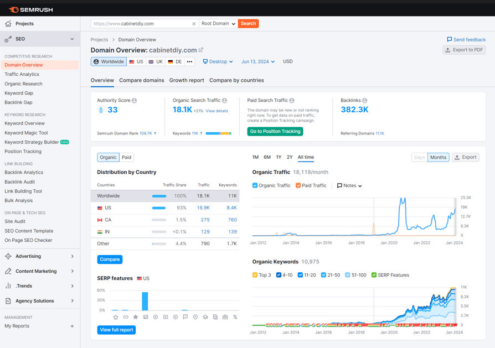Toggle Paid Traffic checkbox in chart
Screen dimensions: 495x348
(298, 185)
